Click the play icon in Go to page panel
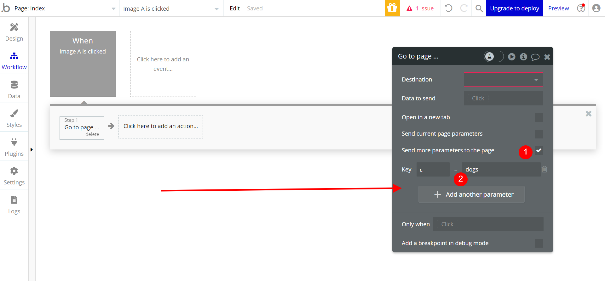 click(x=512, y=57)
